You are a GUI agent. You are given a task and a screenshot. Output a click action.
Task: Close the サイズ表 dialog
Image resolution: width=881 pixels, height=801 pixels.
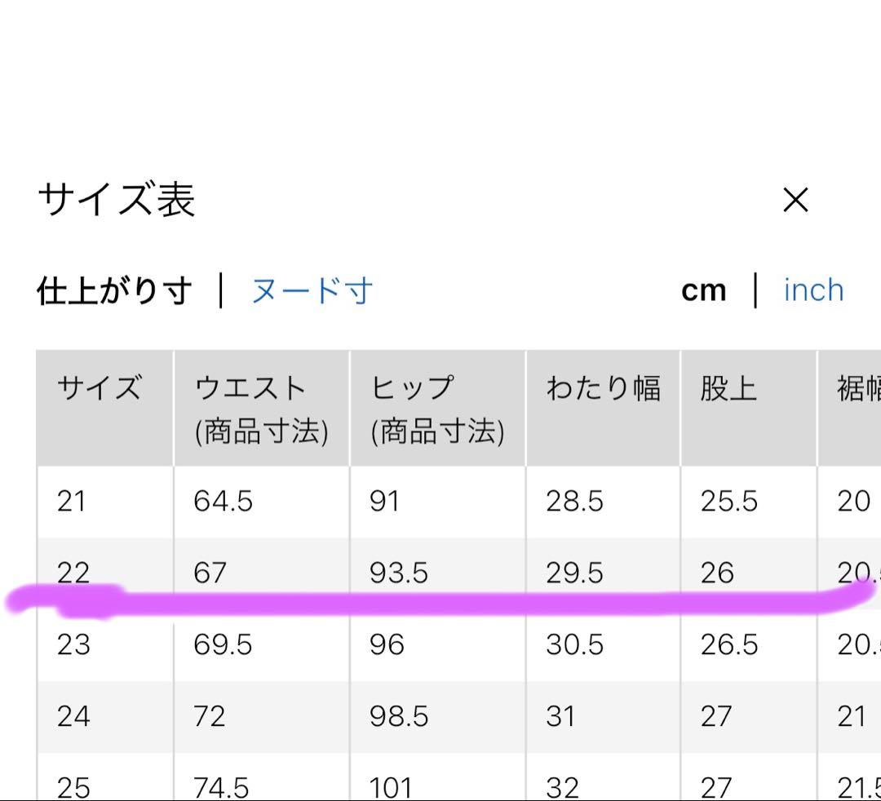(x=795, y=200)
